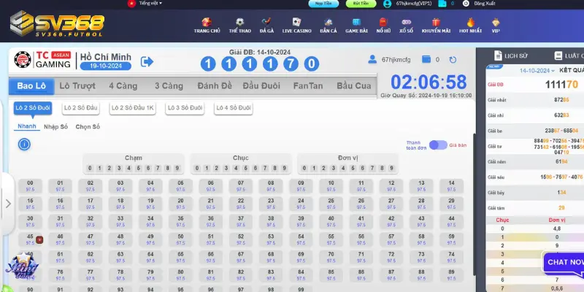Image resolution: width=584 pixels, height=292 pixels.
Task: Click the blue info icon under Nhanh
Action: pyautogui.click(x=24, y=144)
